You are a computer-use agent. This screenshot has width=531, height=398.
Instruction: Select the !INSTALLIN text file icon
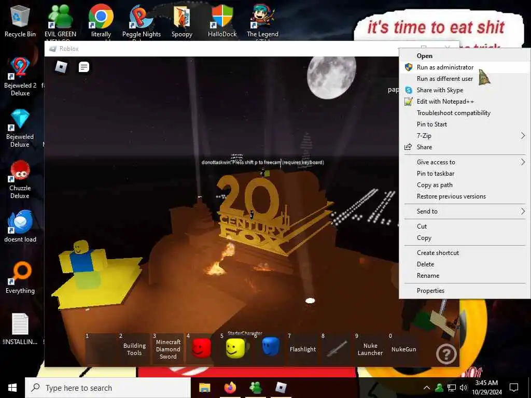coord(20,329)
